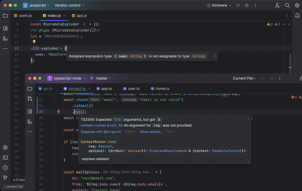Open the Notifications bell icon
The width and height of the screenshot is (302, 191).
(x=297, y=15)
